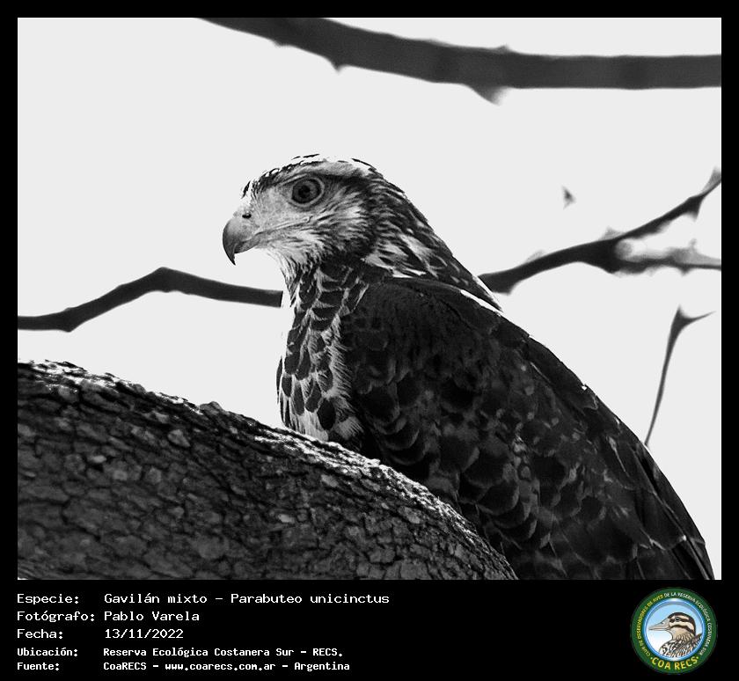Click the COA RECS circular logo
Screen dimensions: 739x681
click(674, 630)
